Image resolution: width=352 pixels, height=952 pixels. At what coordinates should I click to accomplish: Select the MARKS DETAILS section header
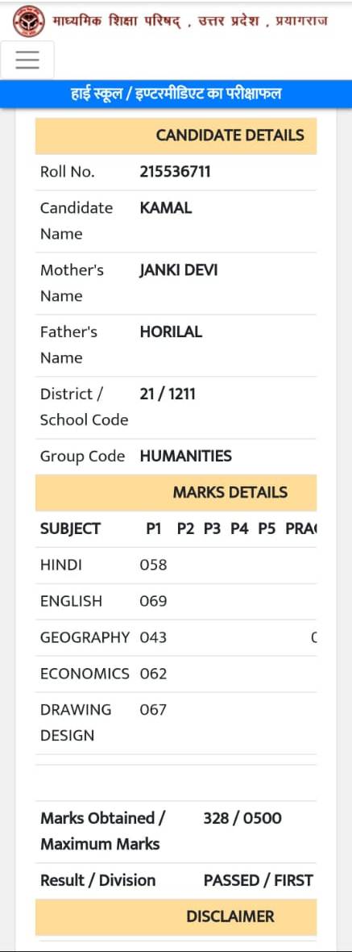click(176, 492)
